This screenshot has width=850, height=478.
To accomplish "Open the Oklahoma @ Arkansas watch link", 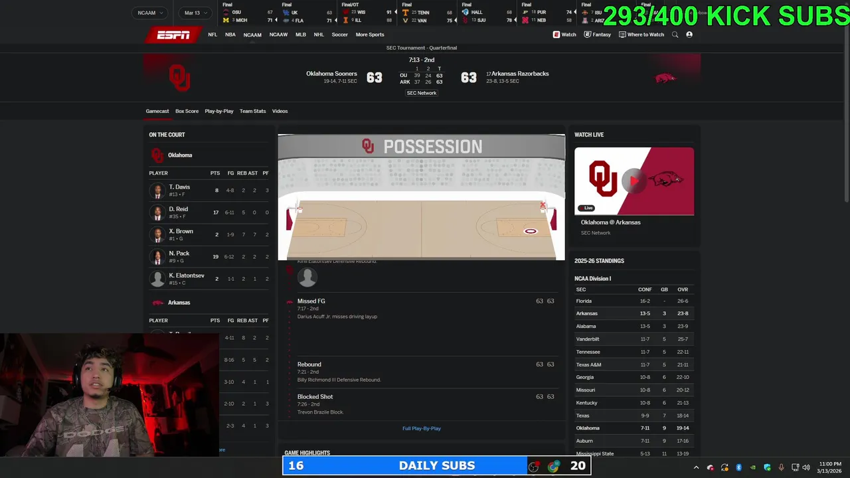I will (x=611, y=222).
